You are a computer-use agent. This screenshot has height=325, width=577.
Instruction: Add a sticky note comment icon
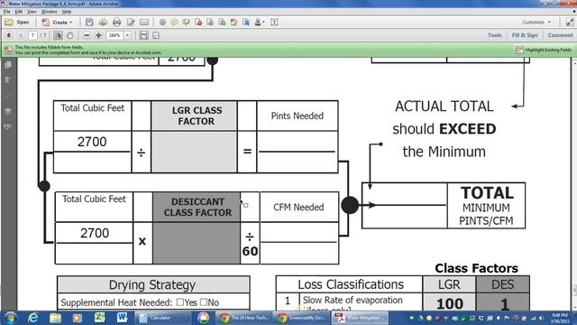tap(174, 23)
